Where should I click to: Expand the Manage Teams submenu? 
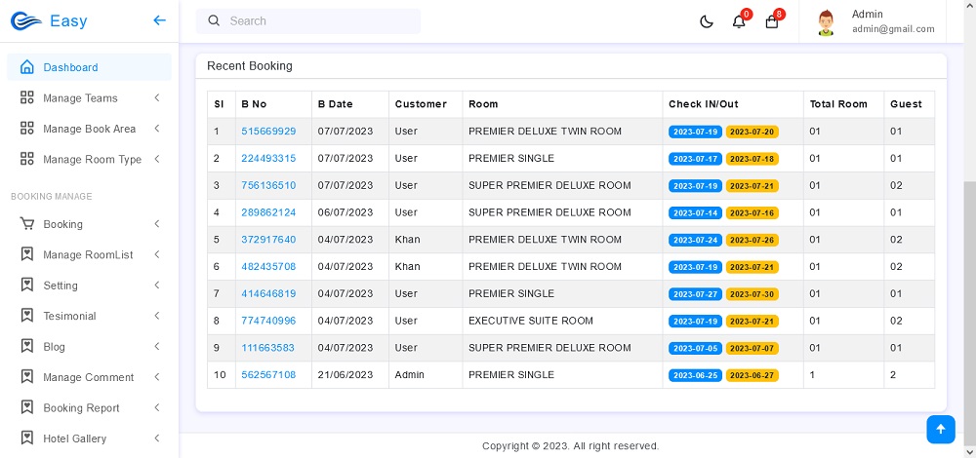point(88,98)
